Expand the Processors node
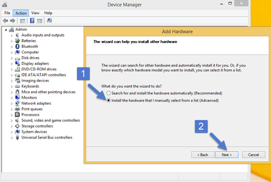The height and width of the screenshot is (182, 271). (12, 115)
